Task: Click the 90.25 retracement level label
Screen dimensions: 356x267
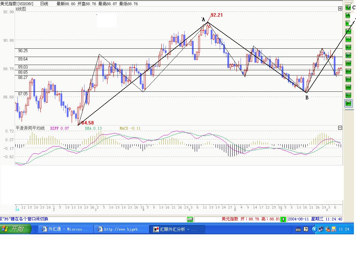Action: coord(23,51)
